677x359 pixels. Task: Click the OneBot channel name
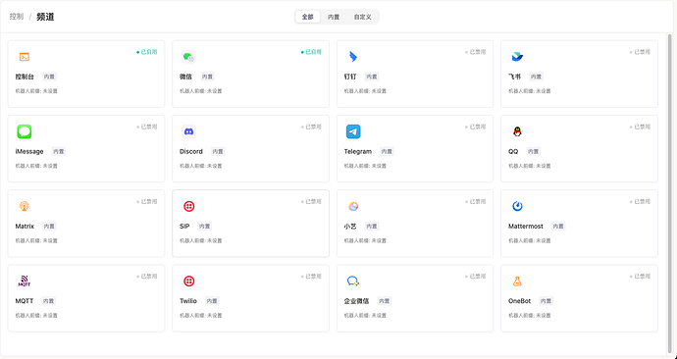[x=519, y=301]
